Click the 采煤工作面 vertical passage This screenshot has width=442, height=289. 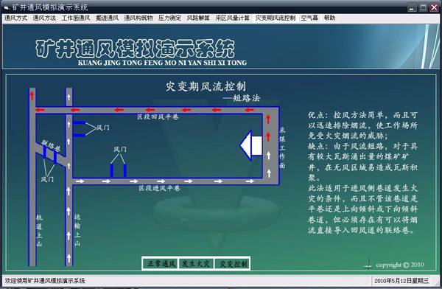[271, 146]
